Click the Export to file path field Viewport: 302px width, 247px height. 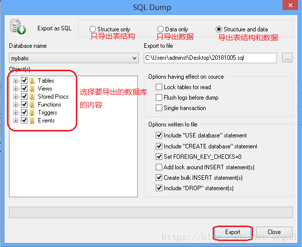[210, 58]
